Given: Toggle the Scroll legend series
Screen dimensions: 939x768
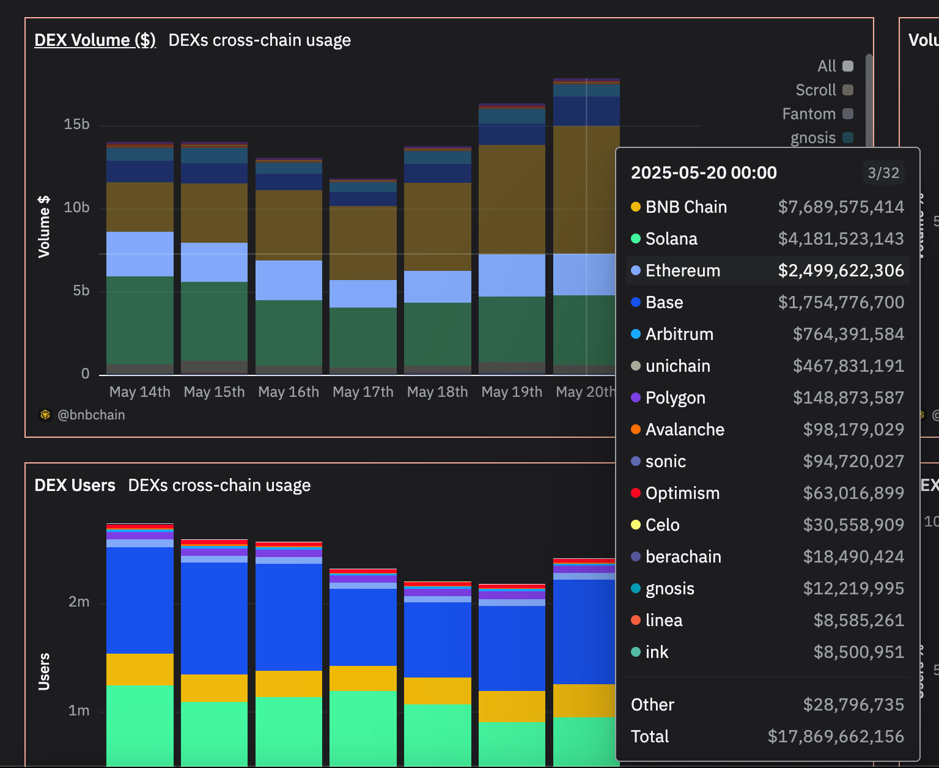Looking at the screenshot, I should (x=848, y=90).
